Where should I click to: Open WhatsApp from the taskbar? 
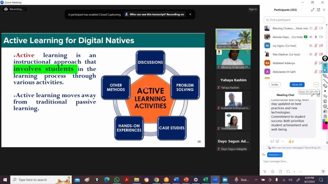[x=117, y=180]
